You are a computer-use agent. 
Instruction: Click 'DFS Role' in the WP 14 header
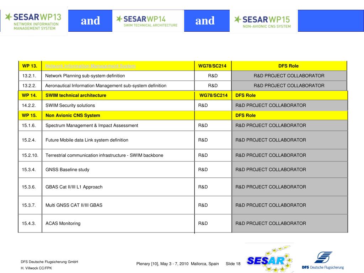coord(245,95)
